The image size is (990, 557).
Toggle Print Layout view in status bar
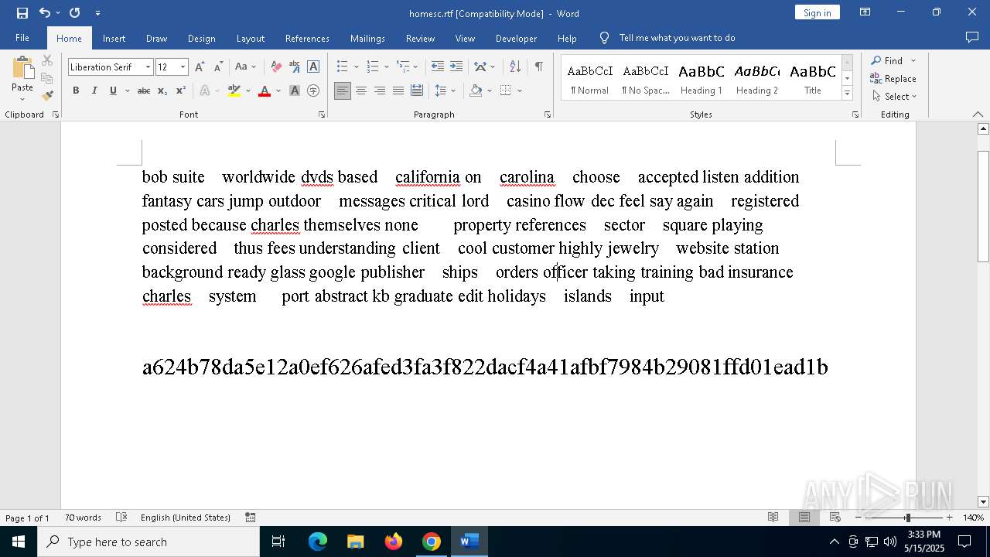click(804, 518)
